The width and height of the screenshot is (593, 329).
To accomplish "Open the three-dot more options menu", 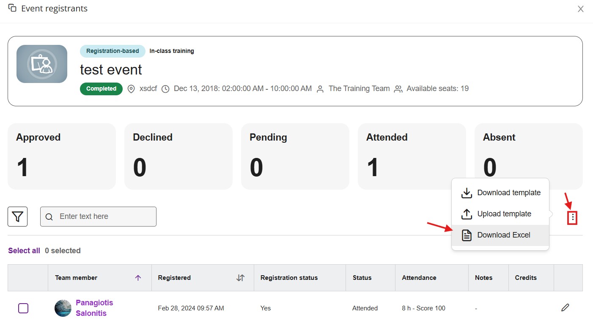I will point(572,218).
